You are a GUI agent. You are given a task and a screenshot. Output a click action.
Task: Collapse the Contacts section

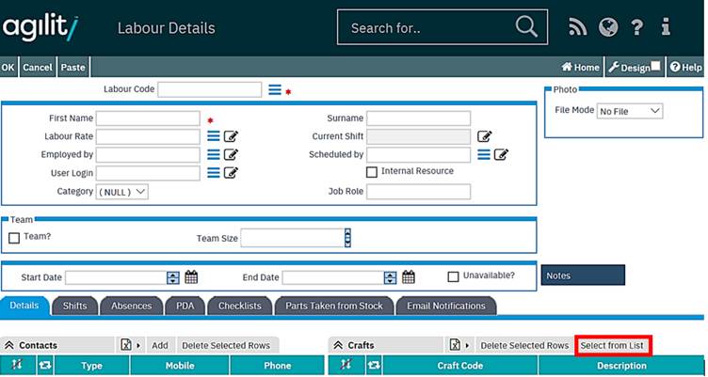click(9, 346)
